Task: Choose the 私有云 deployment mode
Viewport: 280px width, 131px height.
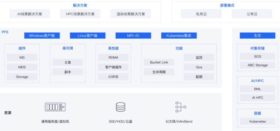Action: point(201,14)
